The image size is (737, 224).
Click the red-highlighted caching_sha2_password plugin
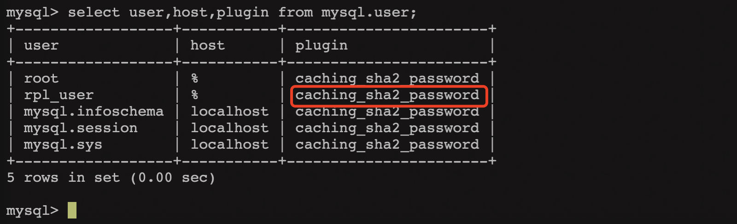[387, 95]
